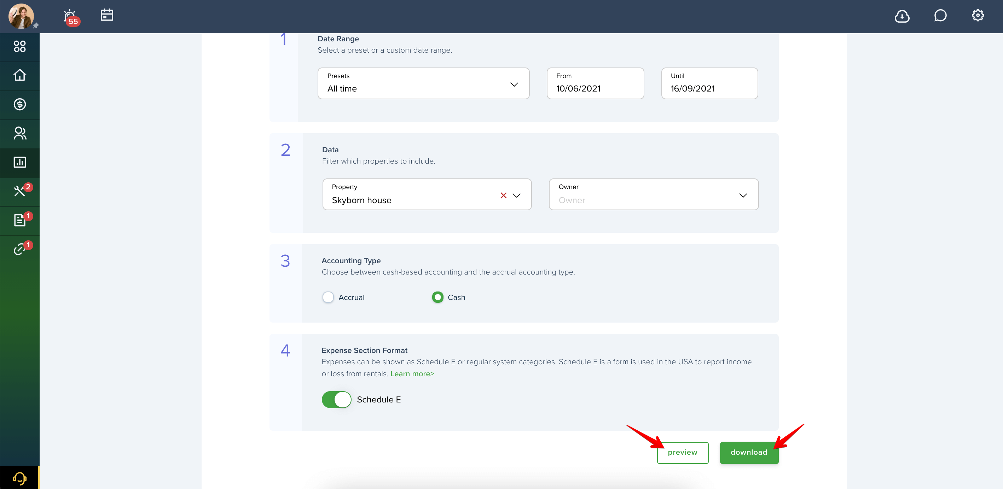Clear the Skyborn house property selection

pyautogui.click(x=504, y=195)
